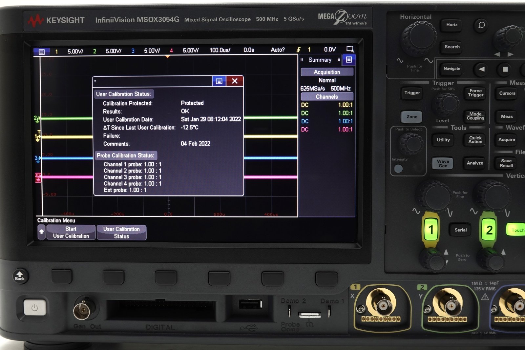Image resolution: width=525 pixels, height=350 pixels.
Task: Select channel 1 scale 5.00V/ in top bar
Action: tap(75, 51)
